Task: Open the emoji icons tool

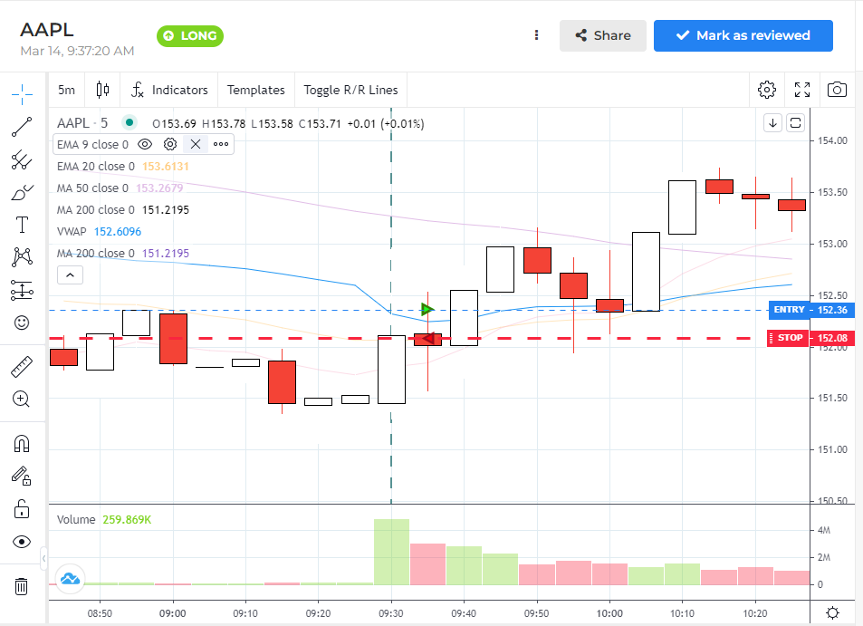Action: click(22, 323)
